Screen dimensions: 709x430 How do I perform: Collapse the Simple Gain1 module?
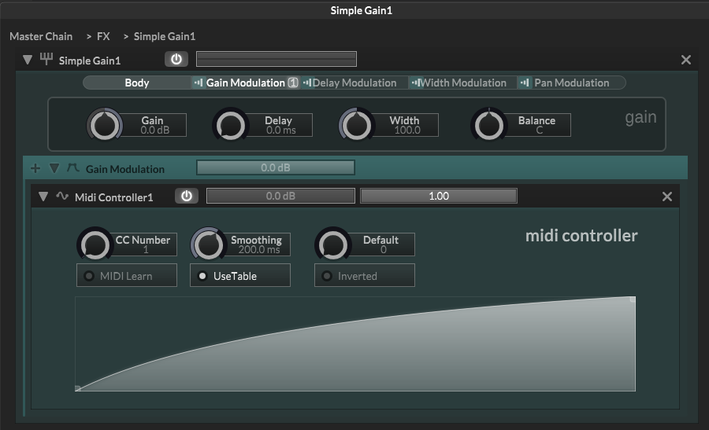[x=28, y=60]
